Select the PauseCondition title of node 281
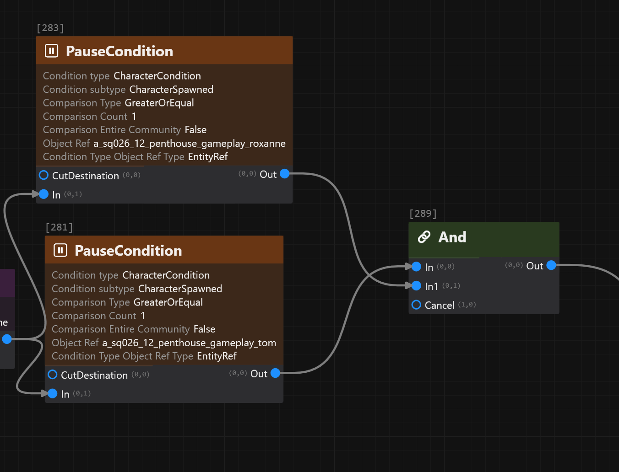Image resolution: width=619 pixels, height=472 pixels. (128, 251)
